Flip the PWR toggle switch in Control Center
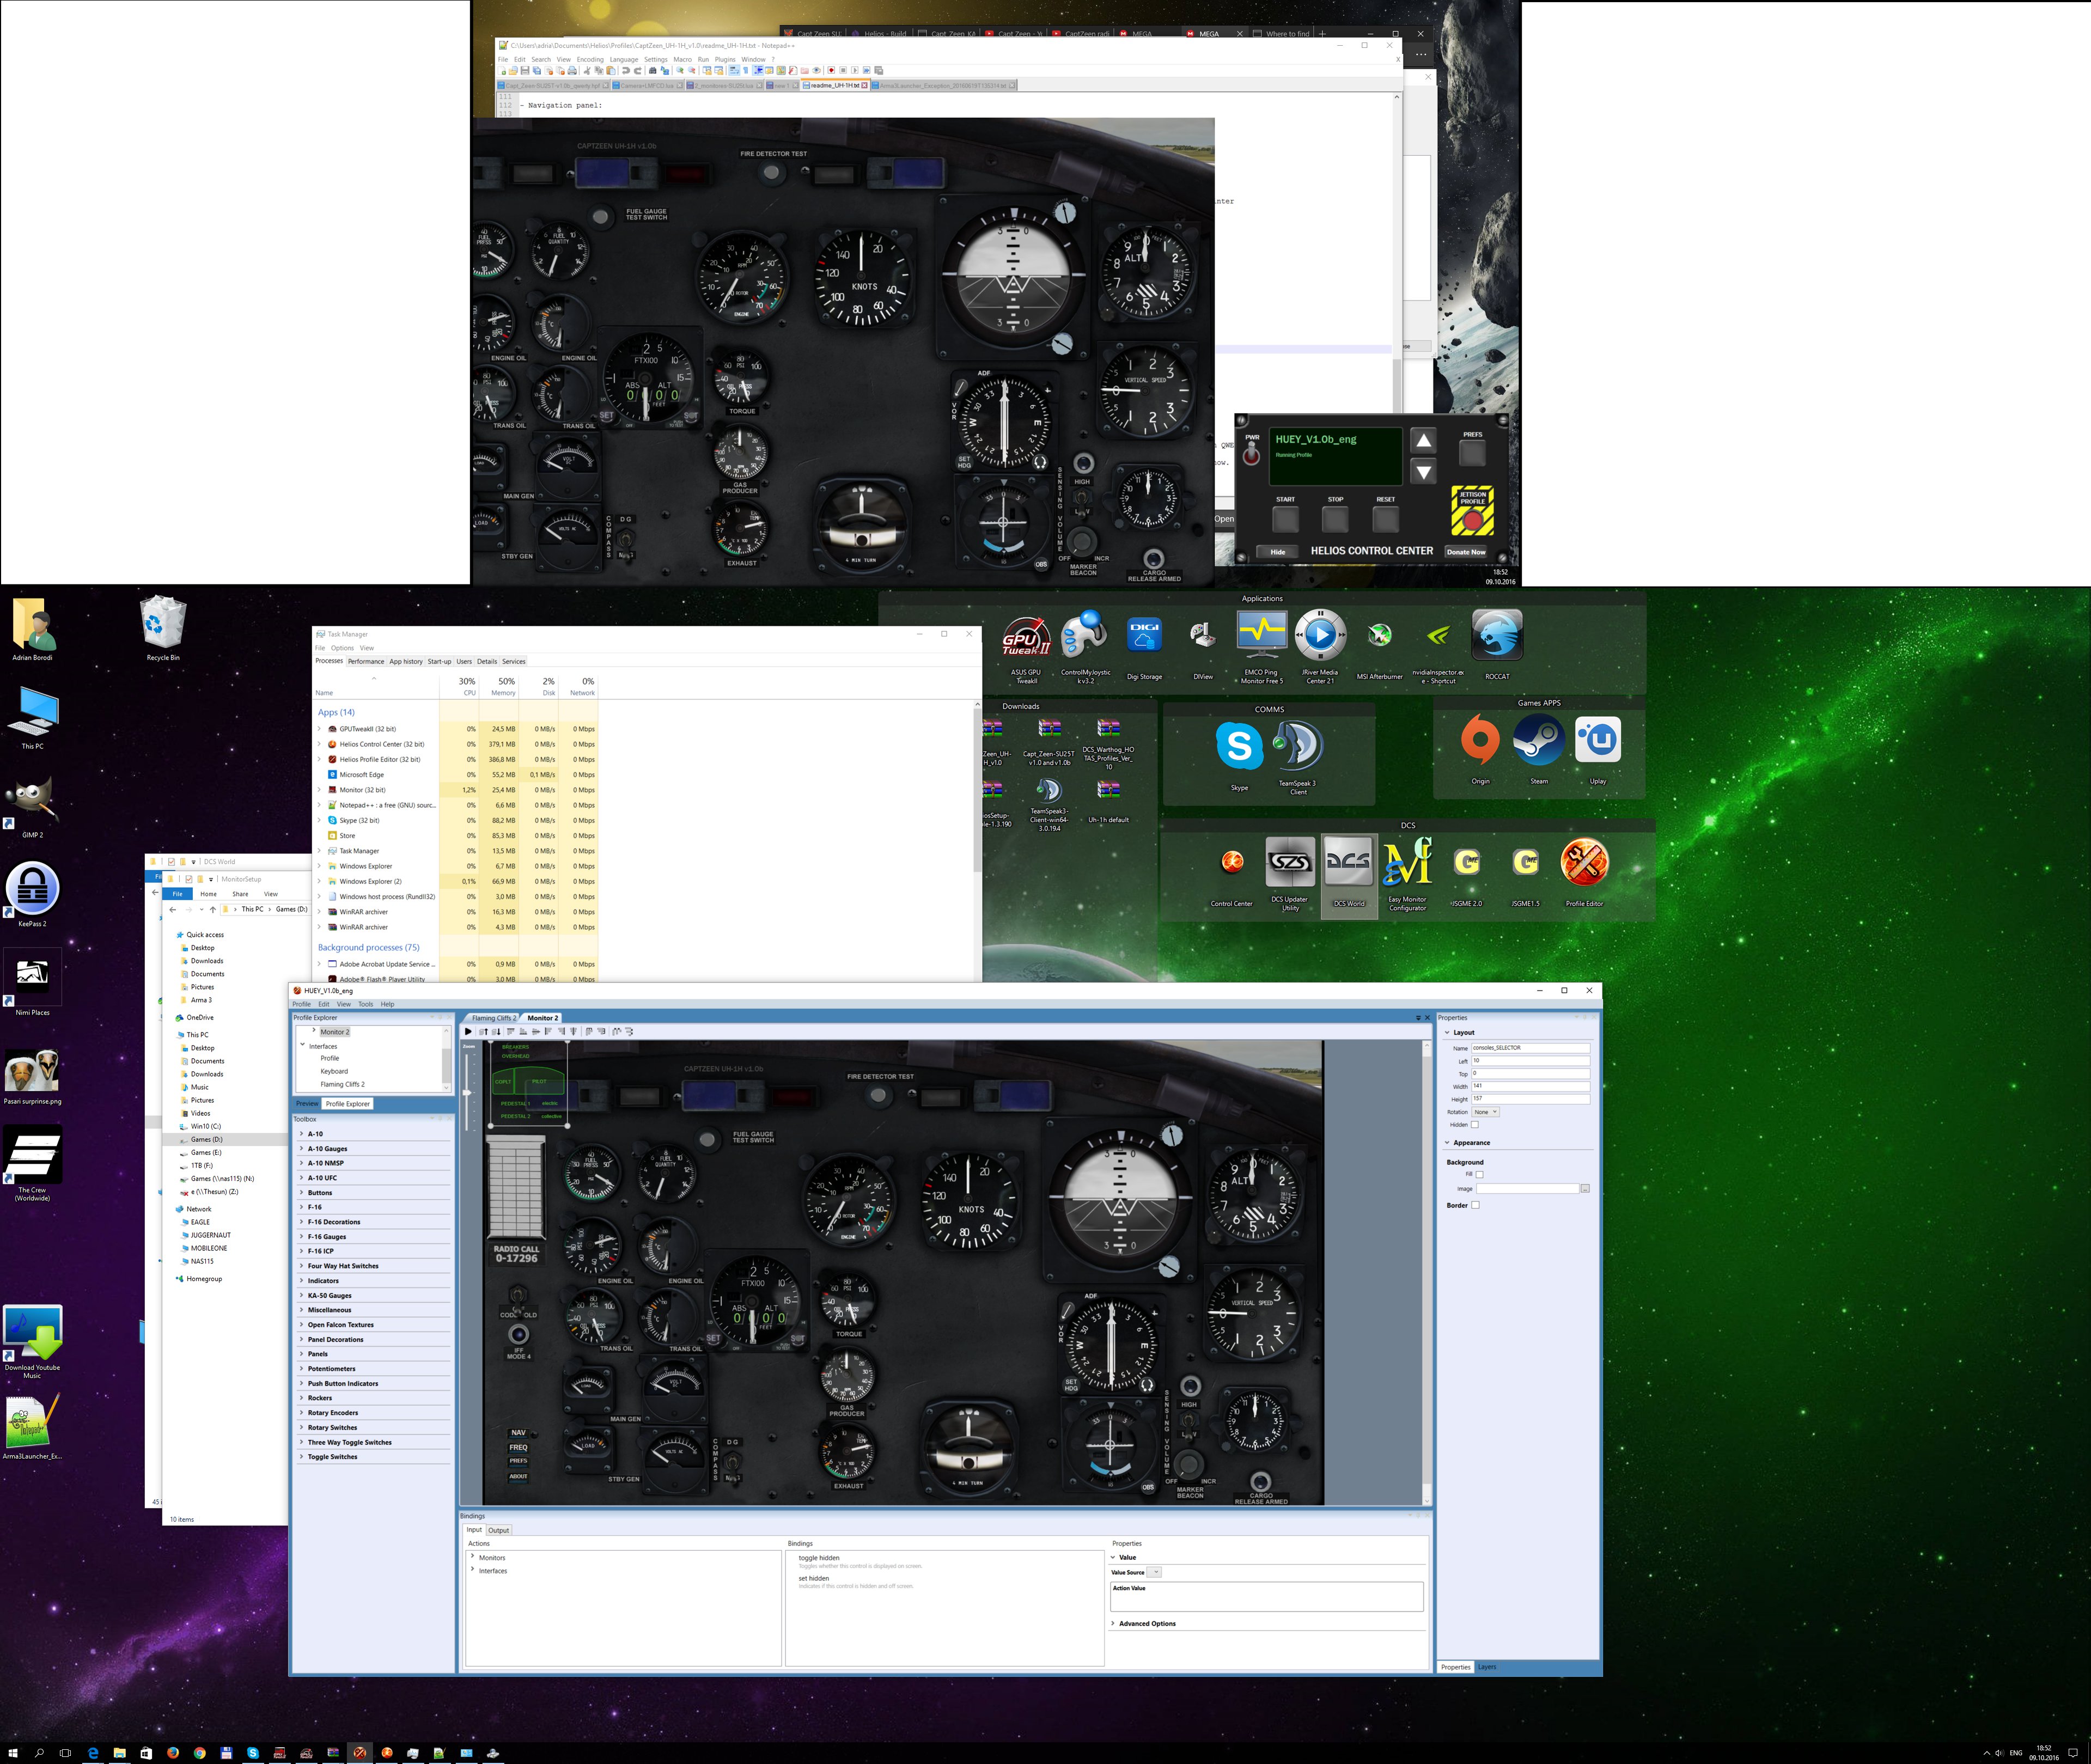Viewport: 2091px width, 1764px height. [x=1251, y=453]
